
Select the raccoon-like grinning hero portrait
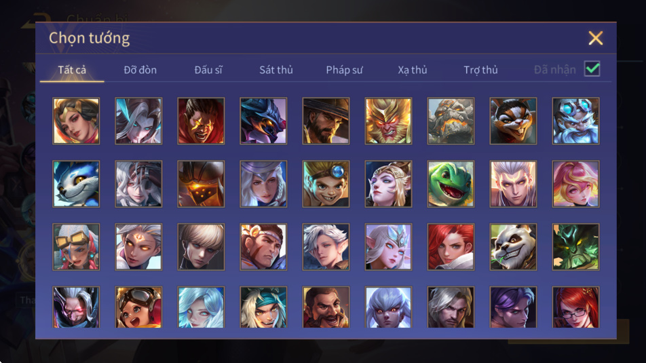pyautogui.click(x=513, y=121)
